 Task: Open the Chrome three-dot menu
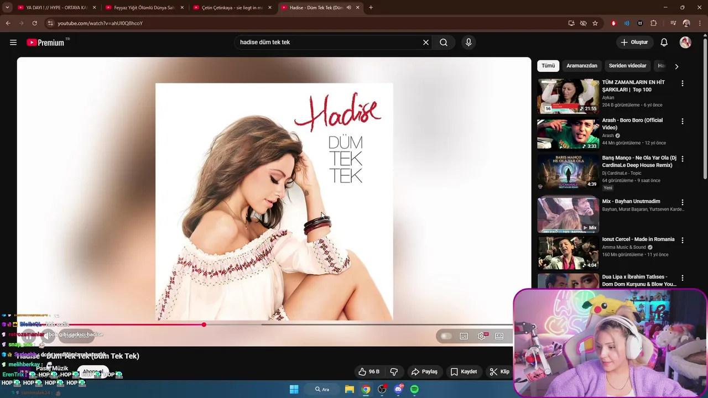[x=700, y=23]
